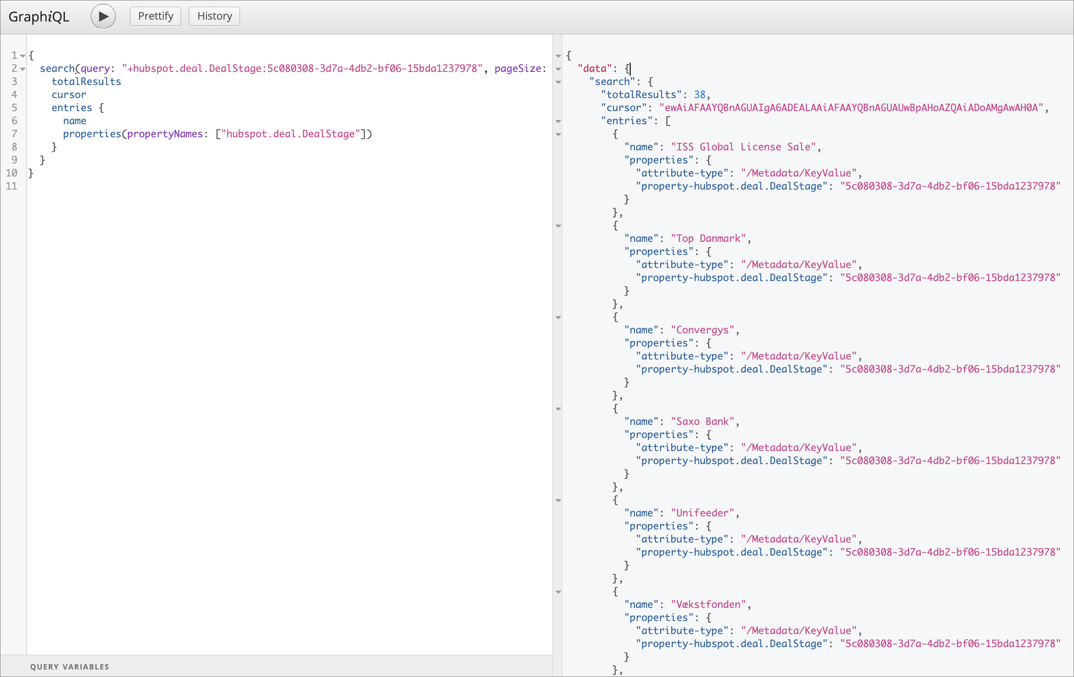Collapse the Top Danmark result entry
1074x677 pixels.
click(558, 226)
